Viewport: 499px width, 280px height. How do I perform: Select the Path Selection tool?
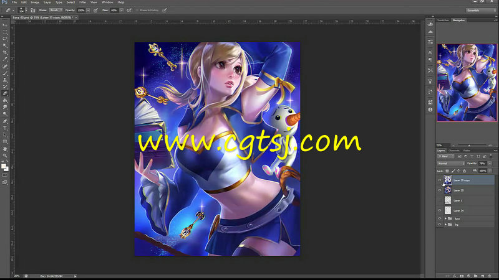tap(5, 135)
